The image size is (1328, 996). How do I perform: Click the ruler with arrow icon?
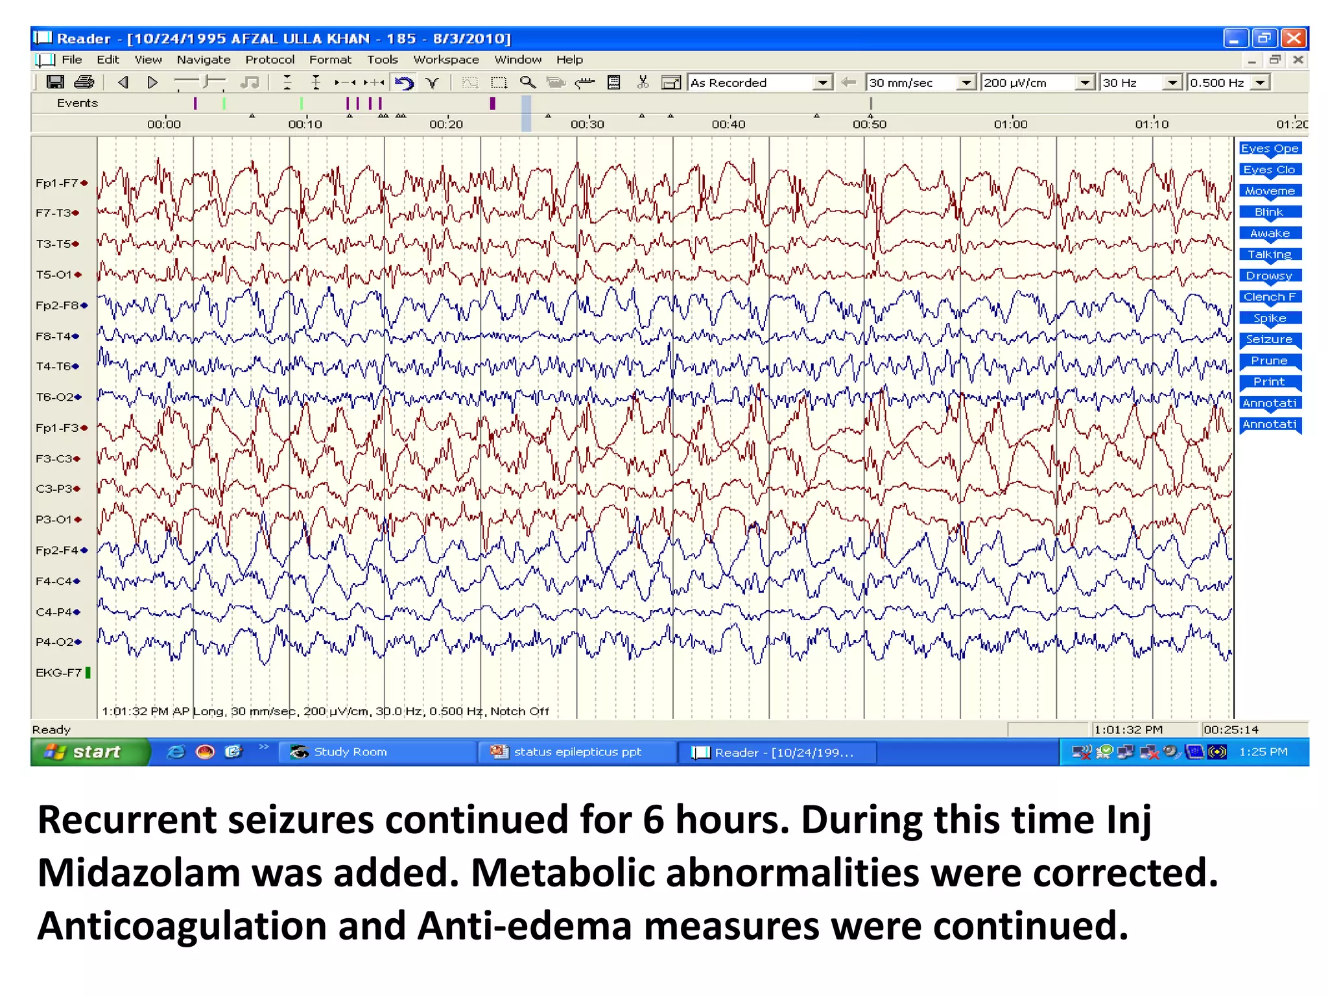pos(585,82)
